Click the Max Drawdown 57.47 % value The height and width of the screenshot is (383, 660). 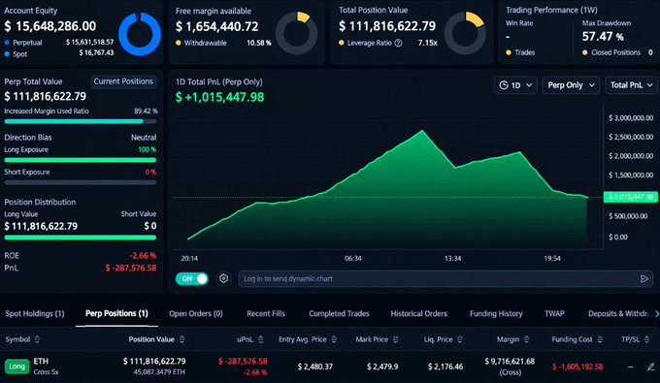[x=603, y=37]
